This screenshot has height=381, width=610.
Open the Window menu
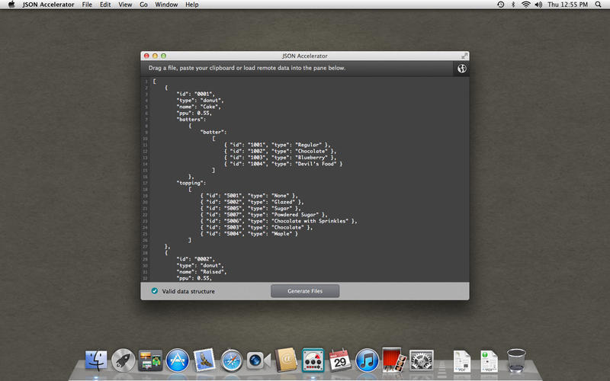click(x=166, y=5)
